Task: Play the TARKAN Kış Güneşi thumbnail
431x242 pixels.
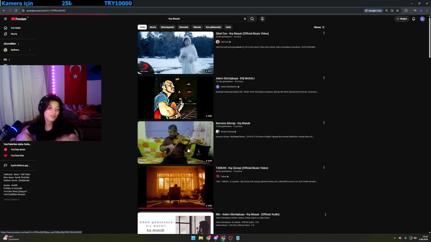Action: point(175,187)
